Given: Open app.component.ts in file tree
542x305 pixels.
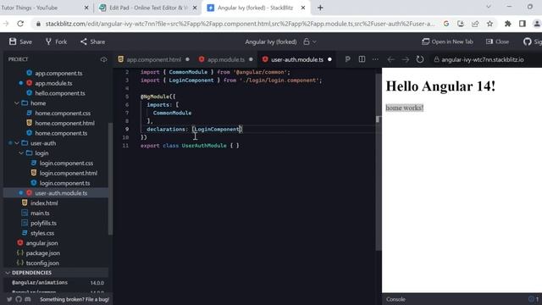Looking at the screenshot, I should [58, 74].
